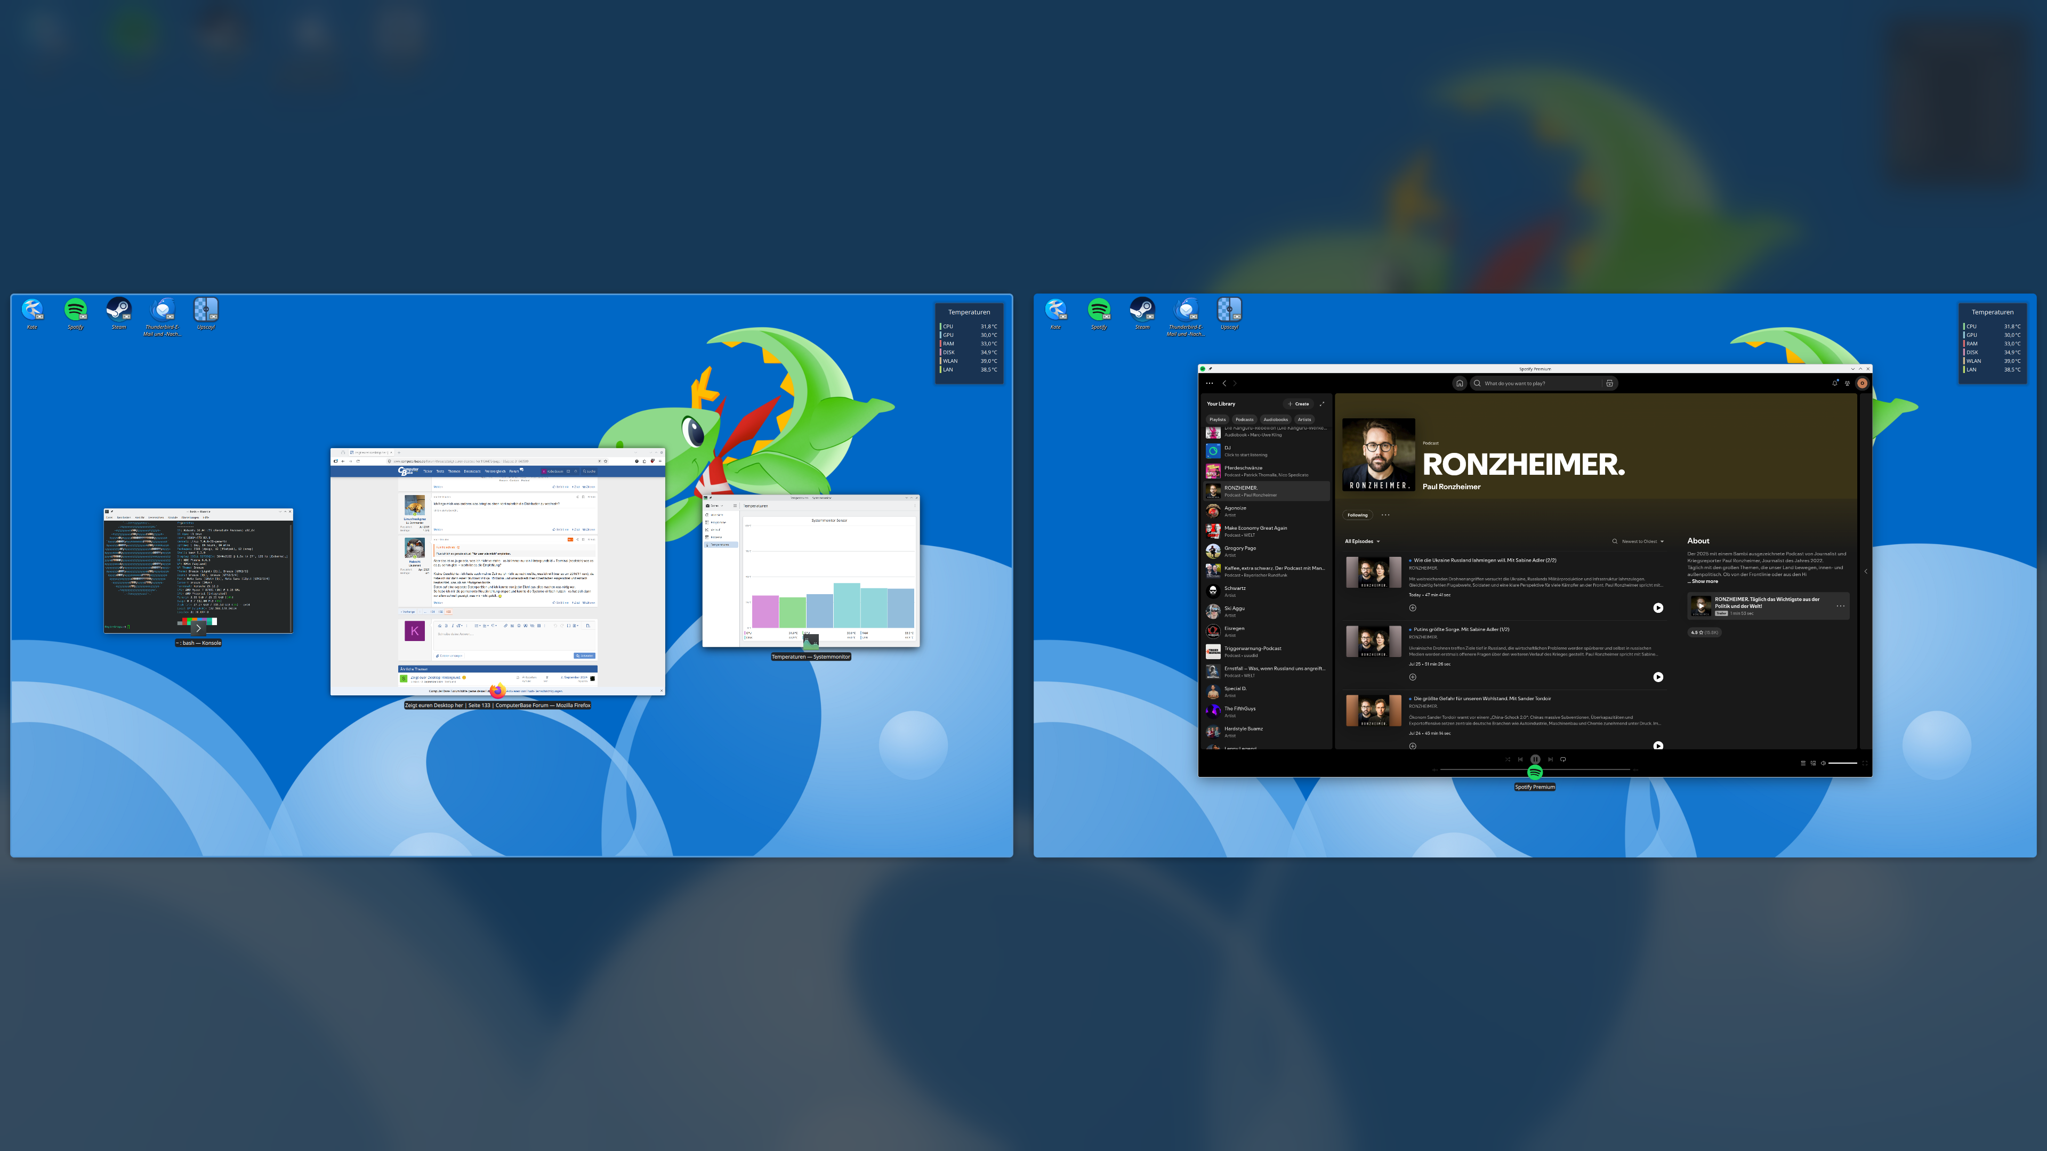Image resolution: width=2047 pixels, height=1151 pixels.
Task: Go to the previous track in Spotify
Action: 1520,759
